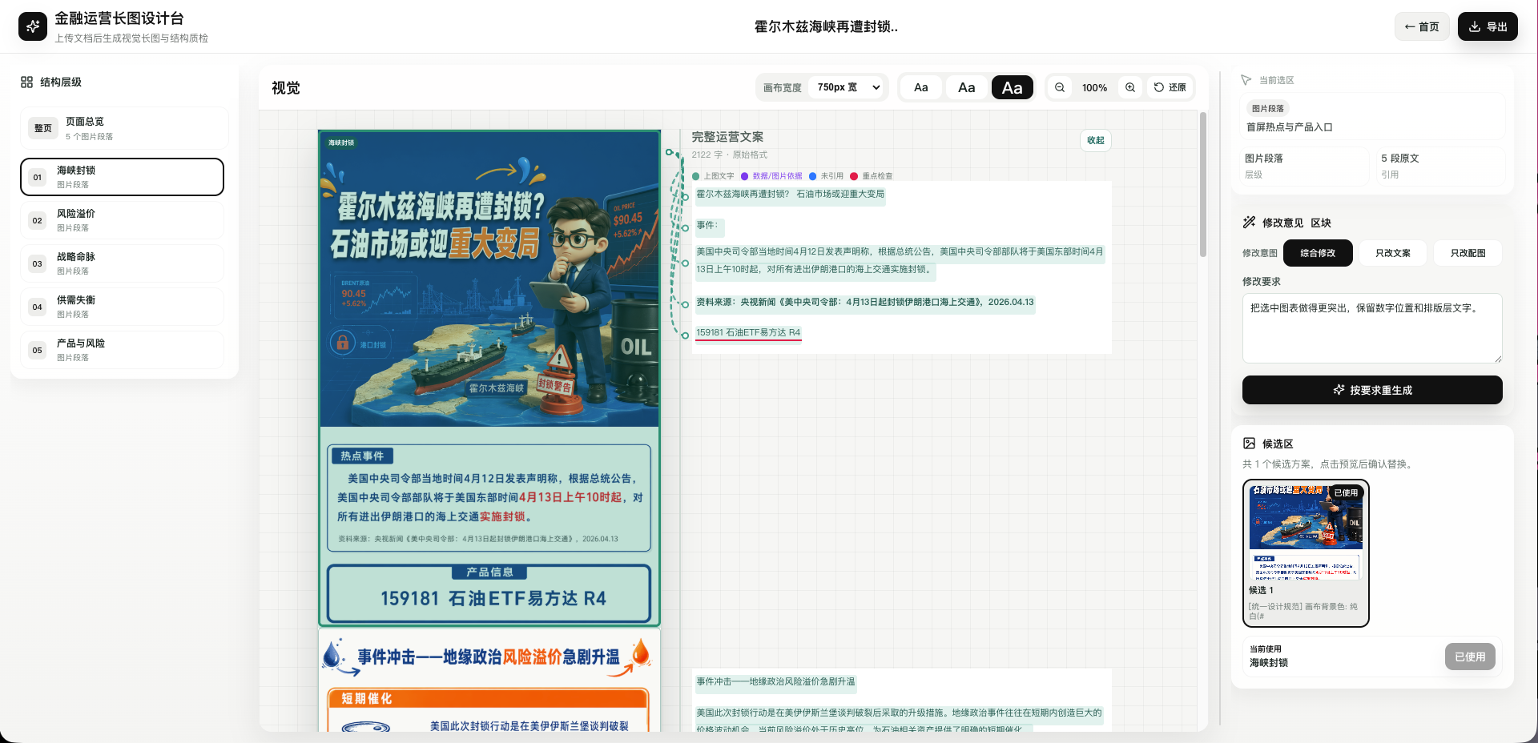The width and height of the screenshot is (1538, 743).
Task: Click the 当前选区 cursor icon
Action: [1246, 80]
